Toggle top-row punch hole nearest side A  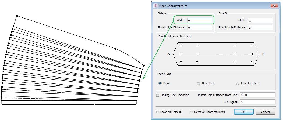181,46
